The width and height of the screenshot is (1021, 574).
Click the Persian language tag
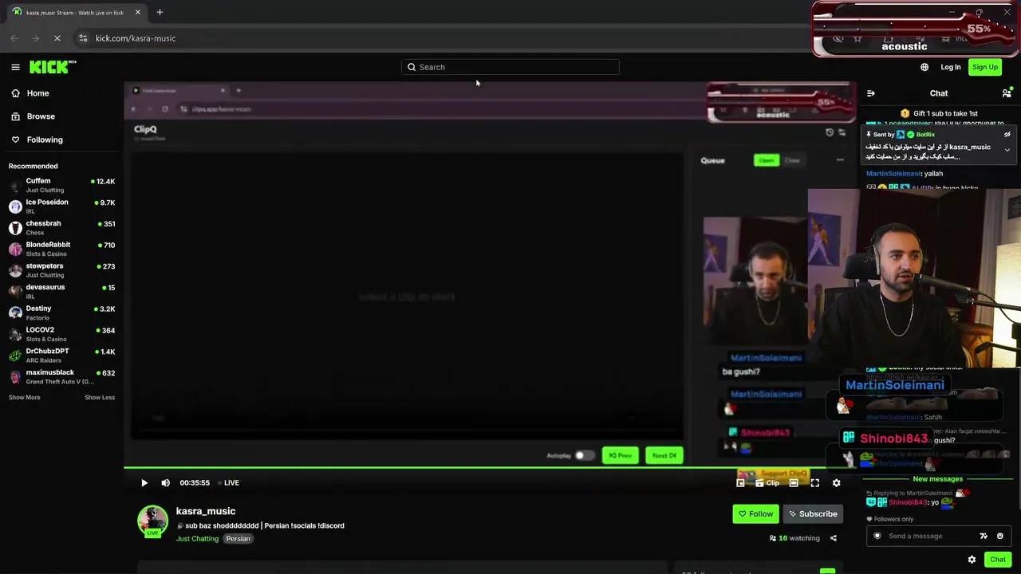point(238,539)
